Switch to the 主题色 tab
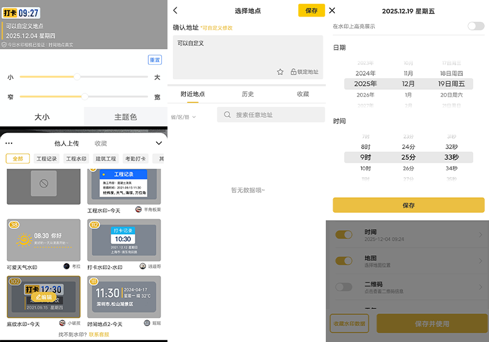 coord(126,117)
